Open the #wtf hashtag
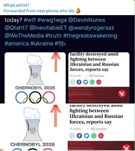Screen dimensions: 135x151 (30, 20)
